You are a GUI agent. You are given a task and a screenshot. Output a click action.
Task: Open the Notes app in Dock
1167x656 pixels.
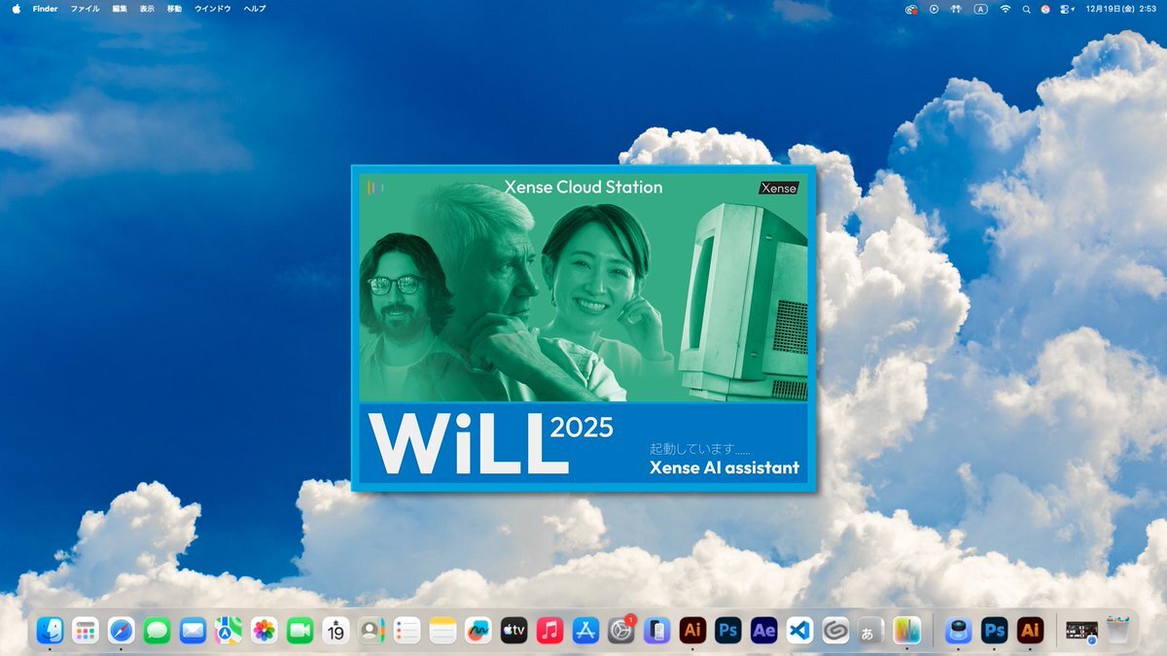(442, 631)
